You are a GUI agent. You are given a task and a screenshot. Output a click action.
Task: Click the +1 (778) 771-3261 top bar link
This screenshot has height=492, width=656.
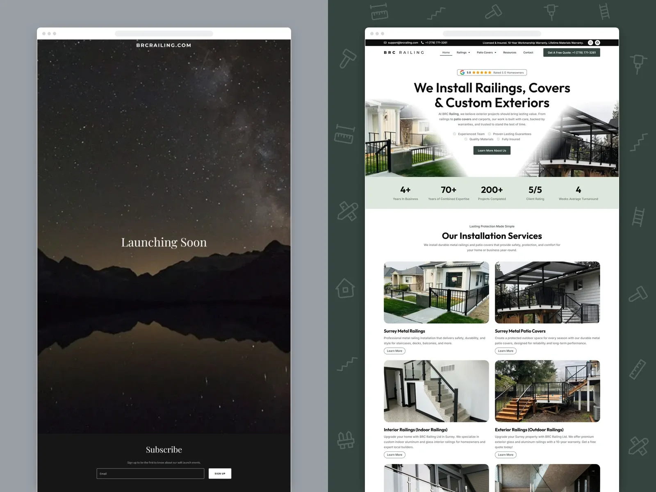click(436, 43)
